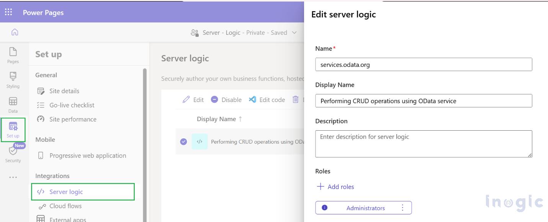Open Performing CRUD operations row
The width and height of the screenshot is (548, 222).
[x=257, y=142]
